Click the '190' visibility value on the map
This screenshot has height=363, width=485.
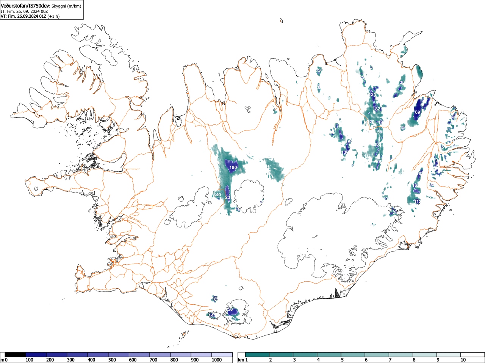pyautogui.click(x=233, y=168)
